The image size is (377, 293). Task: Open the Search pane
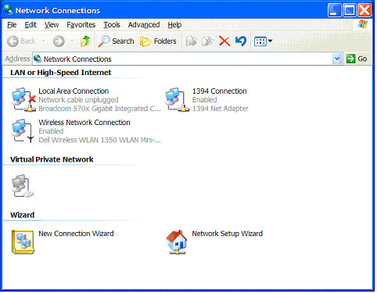pos(116,41)
